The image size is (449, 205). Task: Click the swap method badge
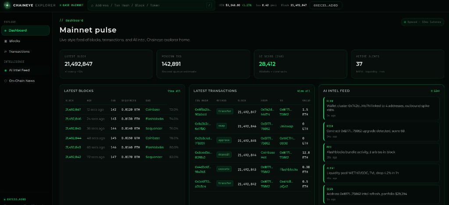click(x=221, y=126)
